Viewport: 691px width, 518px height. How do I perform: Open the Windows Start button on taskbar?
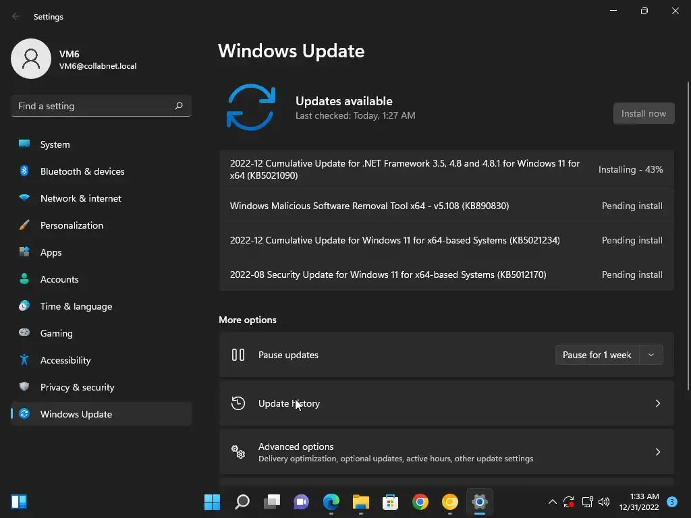point(212,502)
